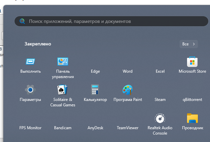The image size is (210, 142).
Task: Open Microsoft Store pinned icon
Action: click(x=192, y=62)
